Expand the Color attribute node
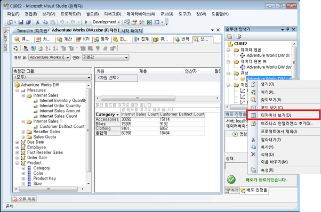 [x=23, y=173]
